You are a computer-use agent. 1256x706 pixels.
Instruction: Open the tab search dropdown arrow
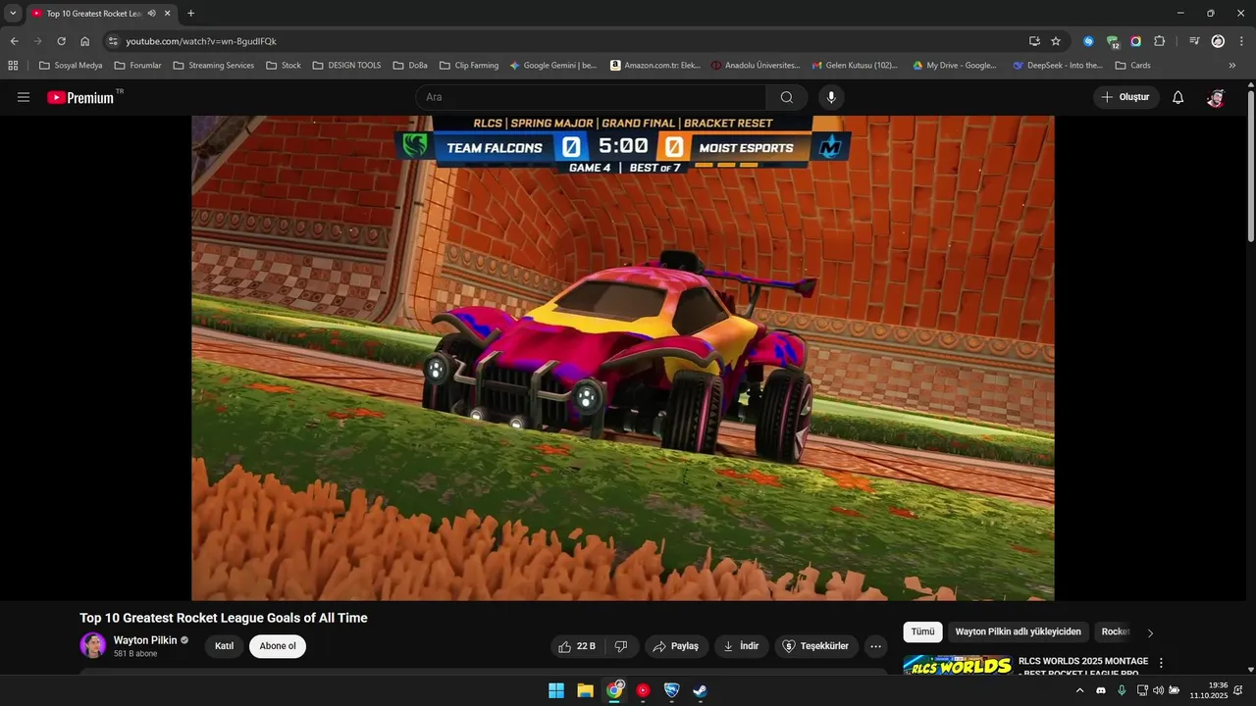[x=13, y=14]
